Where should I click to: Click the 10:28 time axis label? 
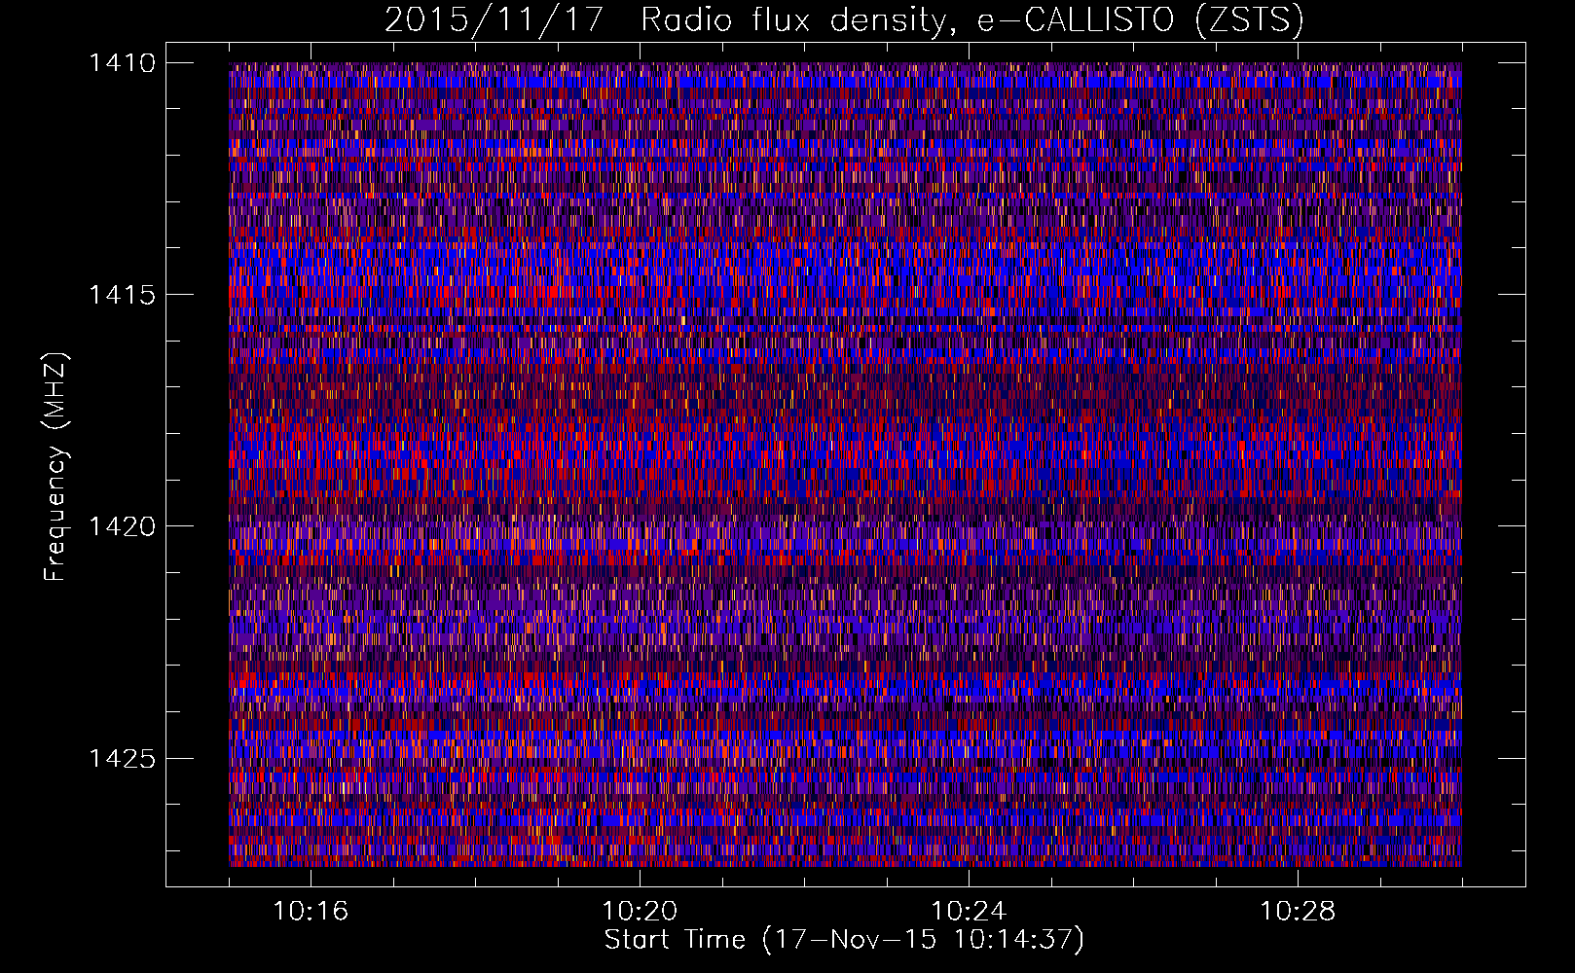coord(1298,912)
